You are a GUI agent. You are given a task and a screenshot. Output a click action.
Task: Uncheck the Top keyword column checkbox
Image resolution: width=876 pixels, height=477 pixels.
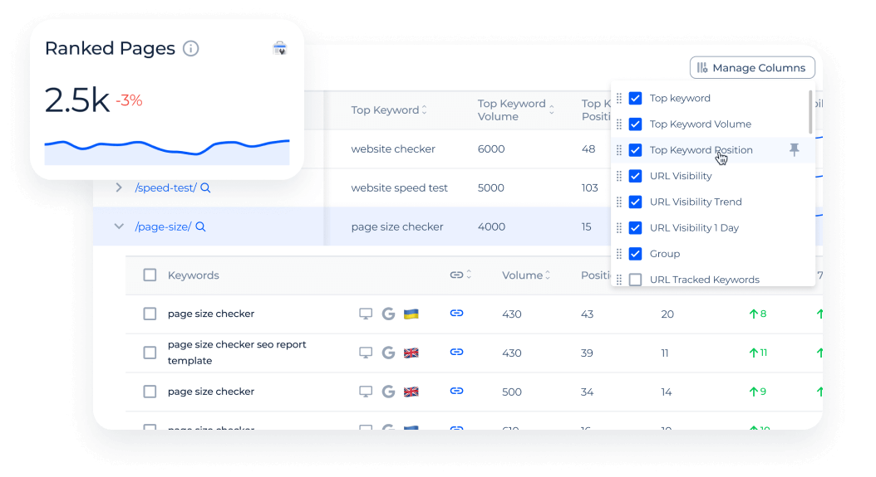click(635, 98)
